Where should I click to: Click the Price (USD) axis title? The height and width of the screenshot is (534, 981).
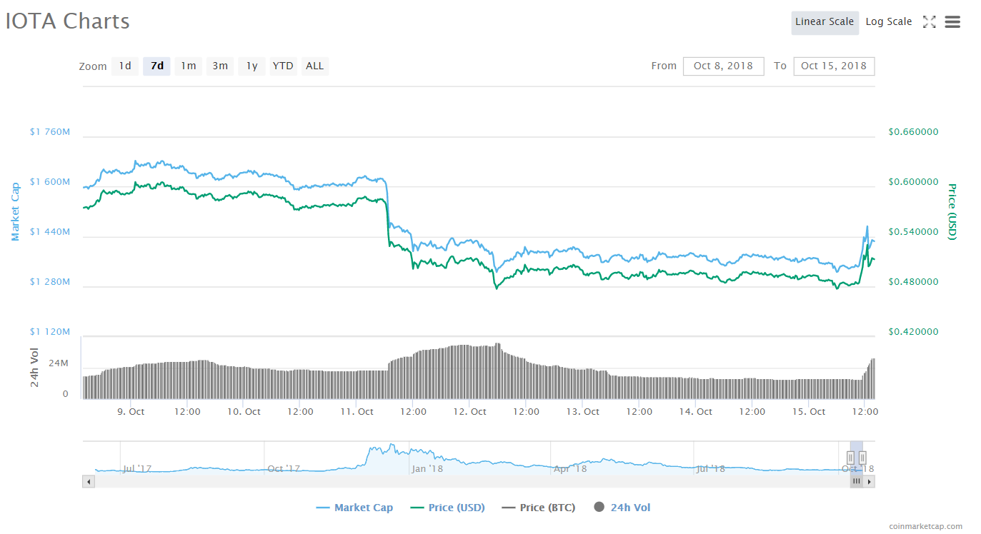point(952,211)
